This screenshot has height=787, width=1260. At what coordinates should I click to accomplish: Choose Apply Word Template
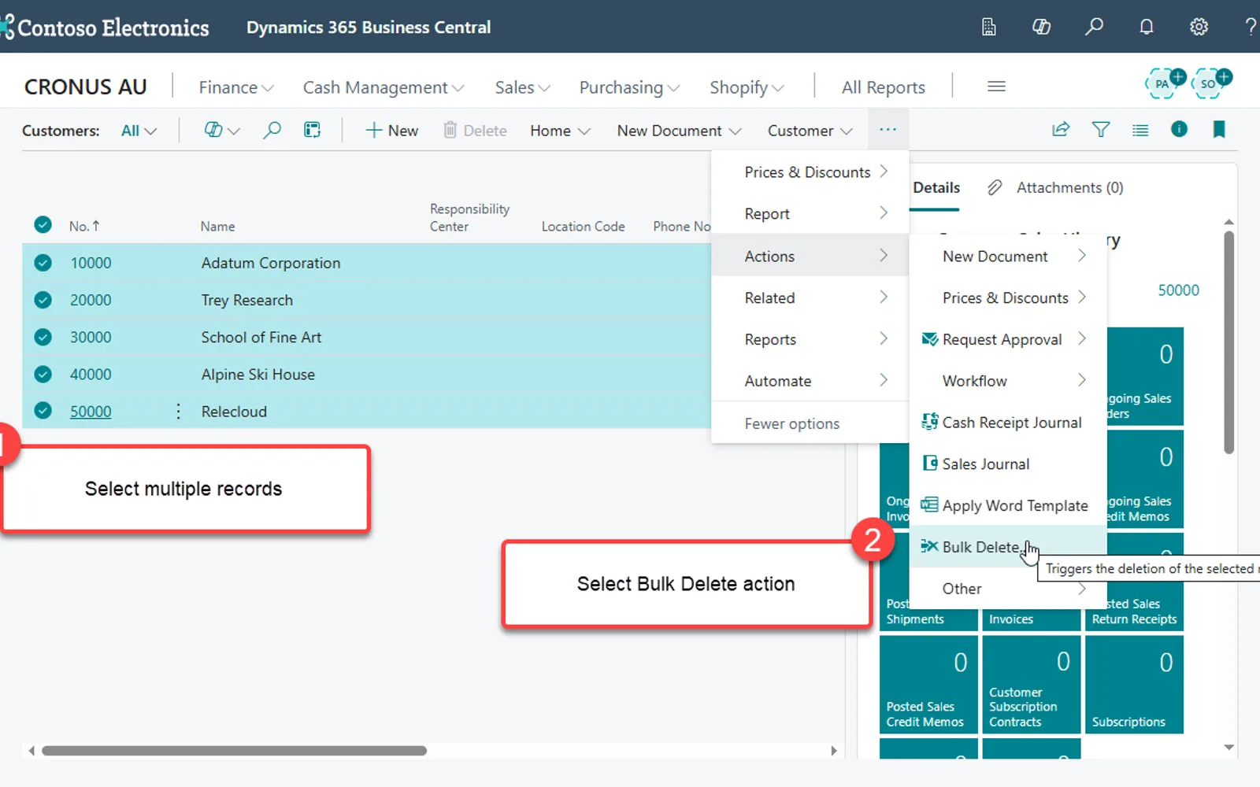[1008, 505]
